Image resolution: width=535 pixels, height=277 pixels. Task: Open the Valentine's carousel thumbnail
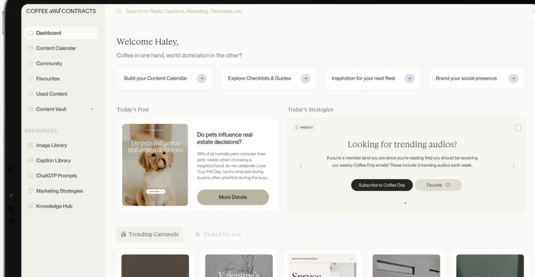point(239,266)
